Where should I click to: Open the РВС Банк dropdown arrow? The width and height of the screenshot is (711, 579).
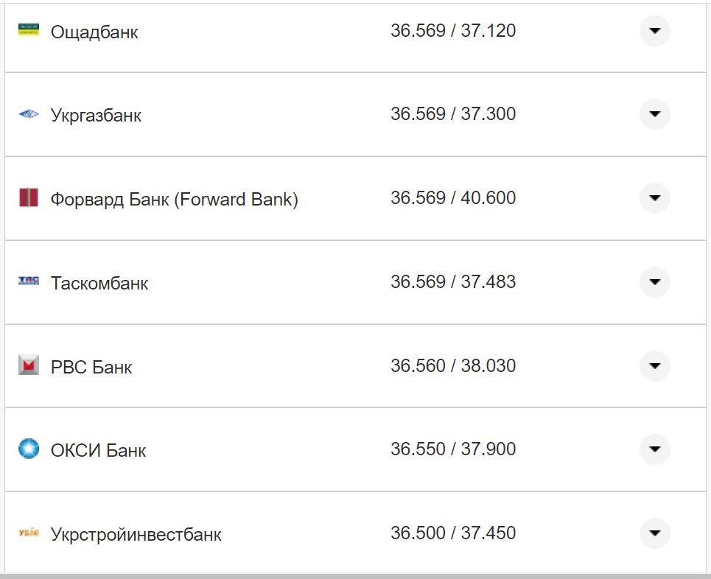coord(654,365)
